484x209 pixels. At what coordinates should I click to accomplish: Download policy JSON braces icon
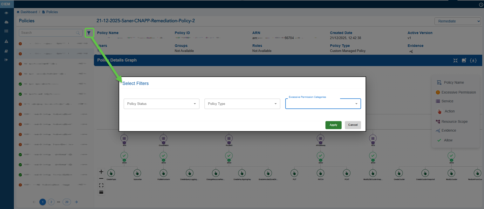(x=473, y=61)
